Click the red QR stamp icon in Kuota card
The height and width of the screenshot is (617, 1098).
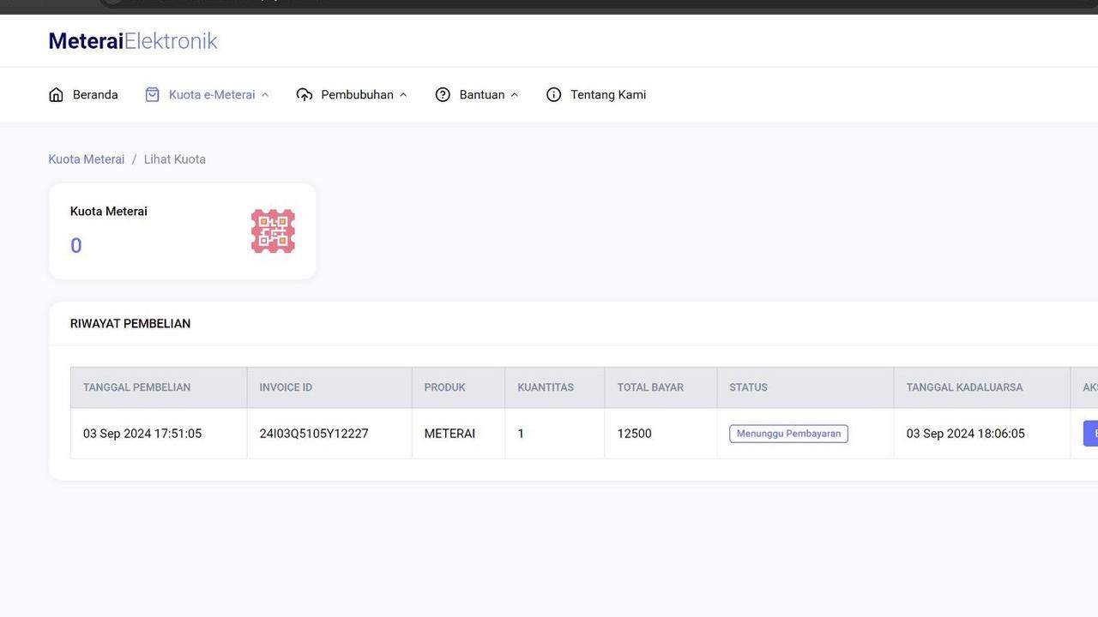pyautogui.click(x=273, y=231)
